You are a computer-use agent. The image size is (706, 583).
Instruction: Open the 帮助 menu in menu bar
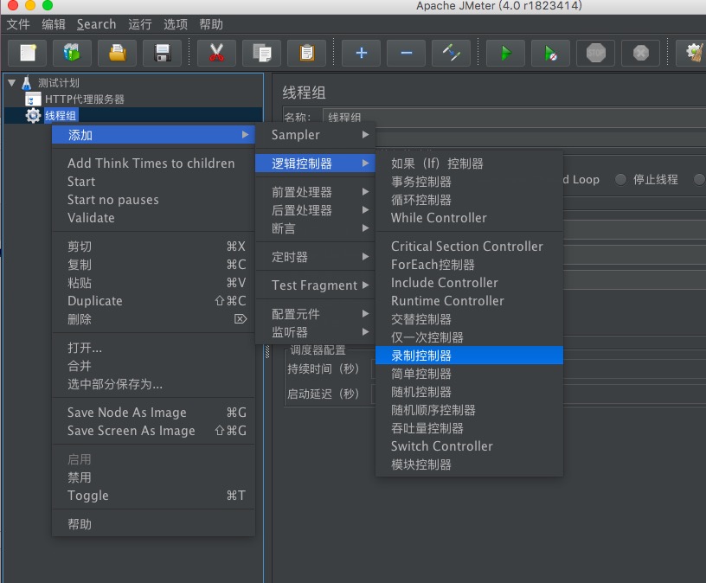[211, 24]
